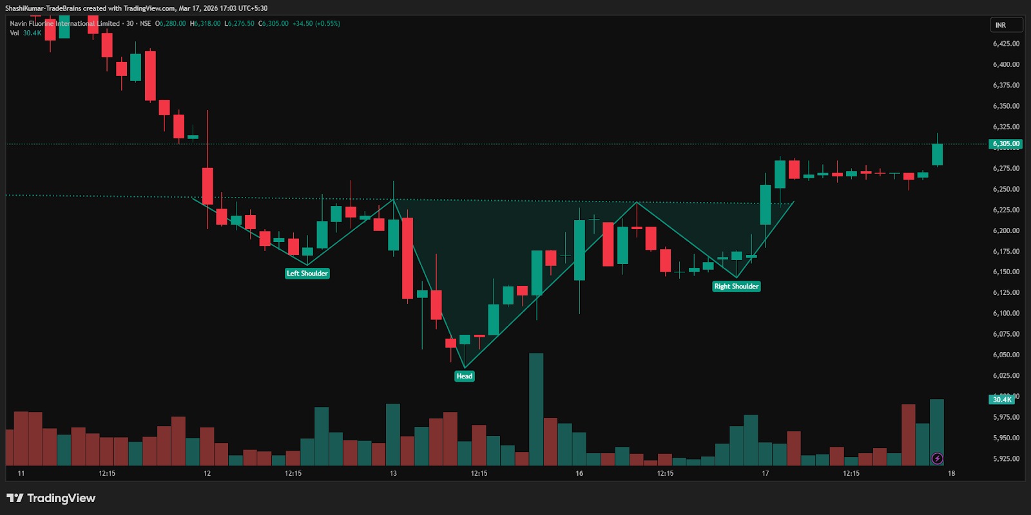Click the NSE exchange label in the legend
The image size is (1031, 515).
[x=146, y=23]
